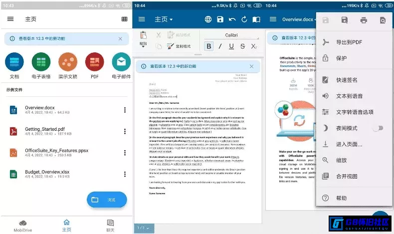This screenshot has width=394, height=234.
Task: Click 粘贴格式 paste format
Action: [x=179, y=35]
